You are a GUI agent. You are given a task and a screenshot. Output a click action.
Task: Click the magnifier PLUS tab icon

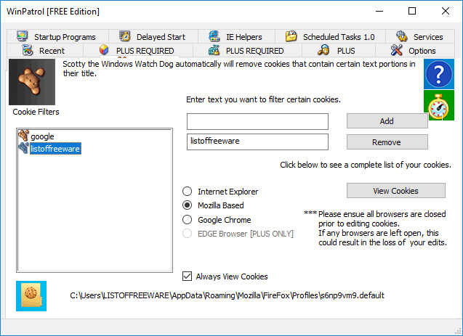[x=323, y=50]
